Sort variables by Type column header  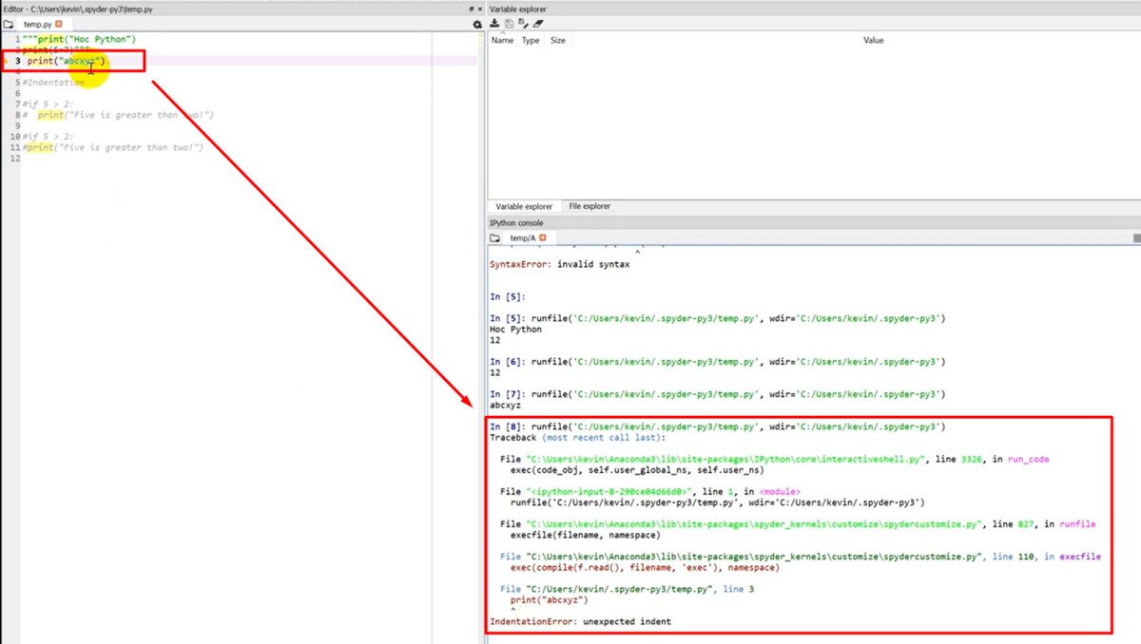coord(531,41)
